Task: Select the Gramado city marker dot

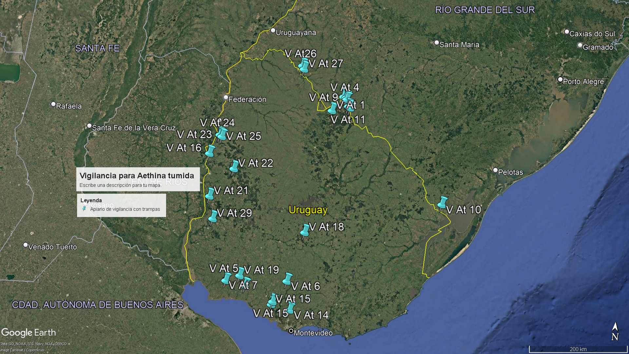Action: pyautogui.click(x=580, y=45)
